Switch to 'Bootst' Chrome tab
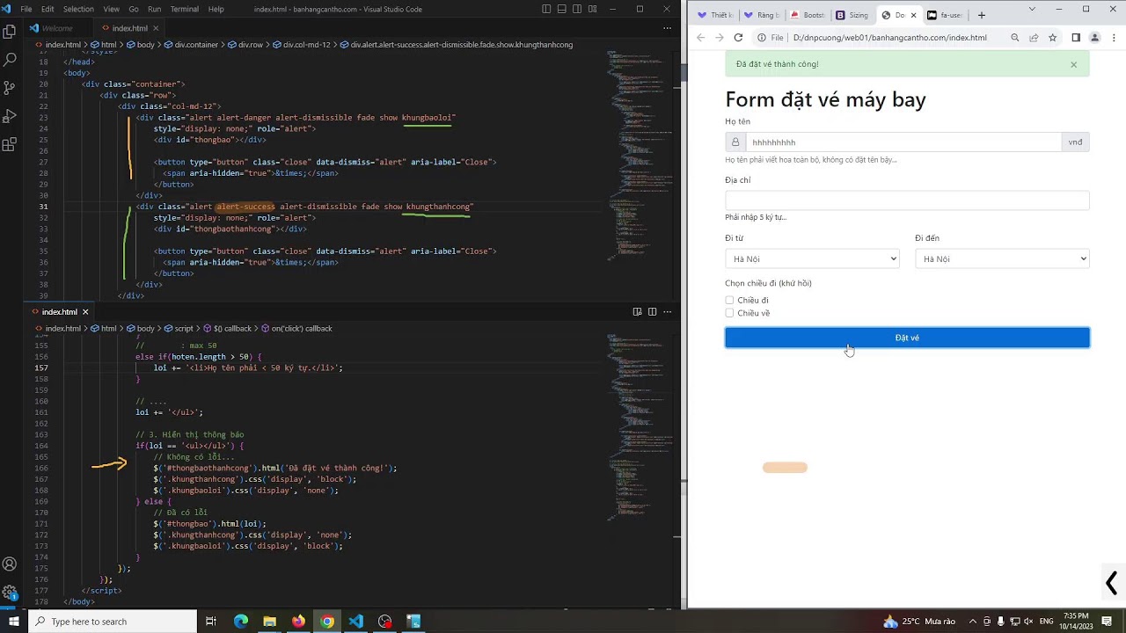1126x633 pixels. click(806, 15)
